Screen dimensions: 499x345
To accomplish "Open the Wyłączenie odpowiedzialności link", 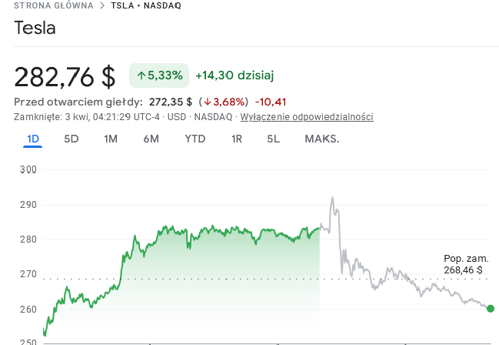I will [x=307, y=117].
